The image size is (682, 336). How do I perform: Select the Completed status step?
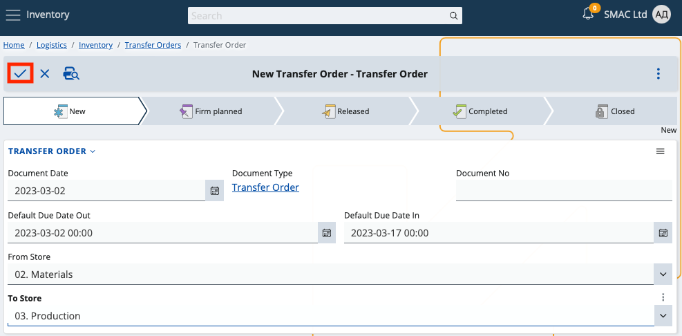point(480,111)
